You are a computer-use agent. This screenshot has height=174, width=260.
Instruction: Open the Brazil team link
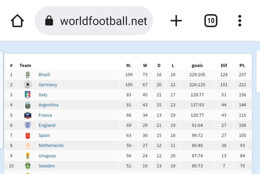(44, 75)
